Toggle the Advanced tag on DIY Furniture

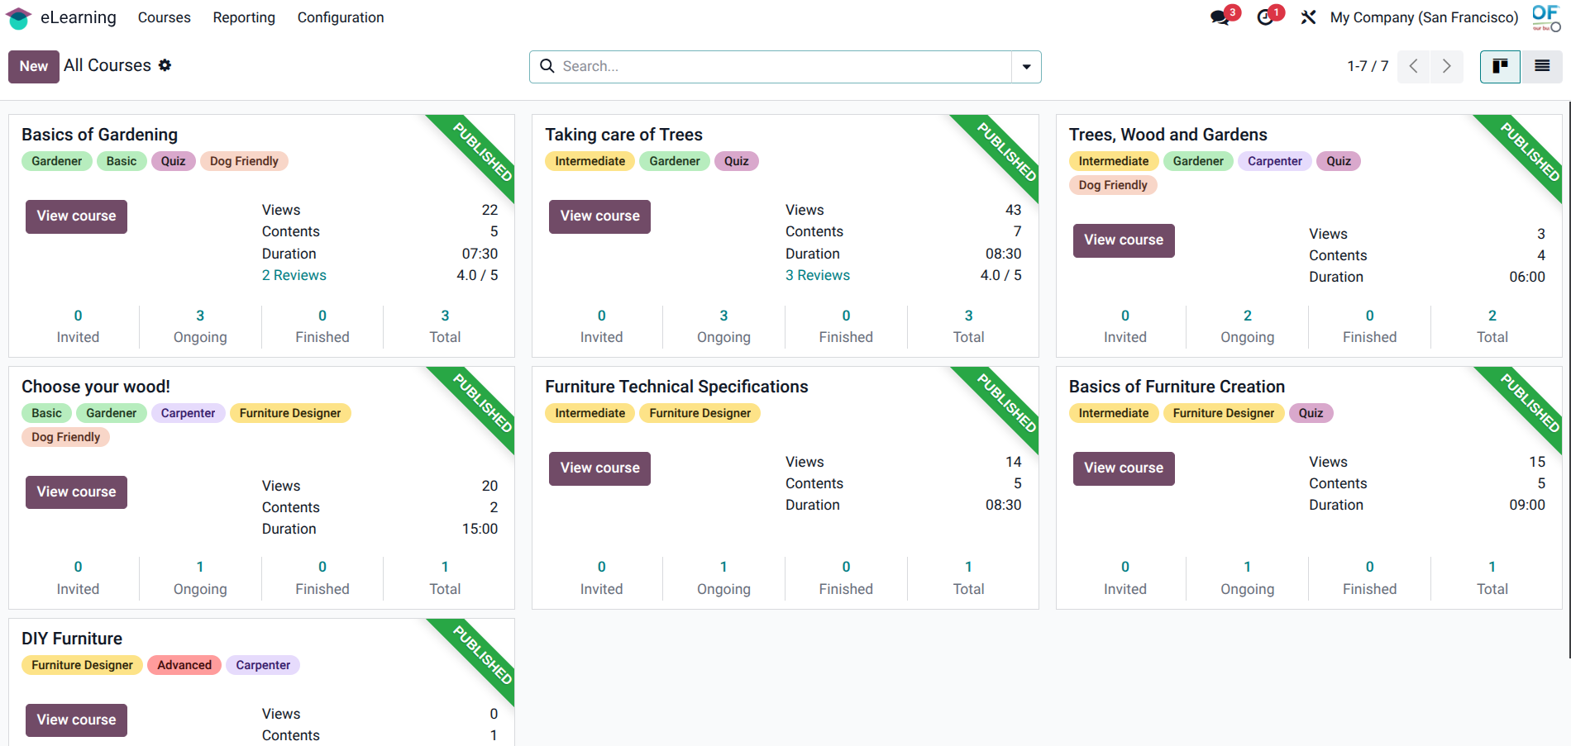pos(184,664)
